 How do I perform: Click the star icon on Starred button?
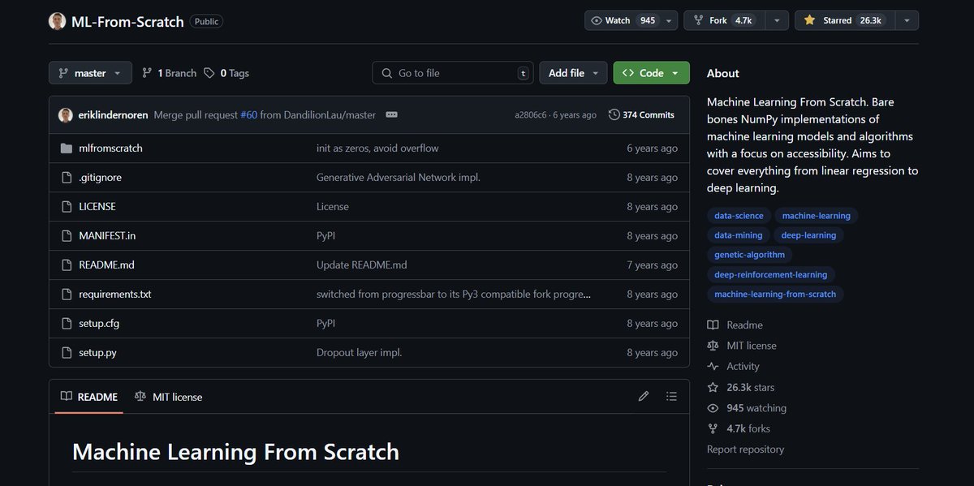point(808,19)
